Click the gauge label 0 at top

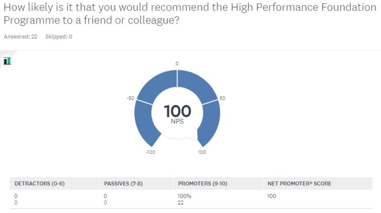tap(177, 63)
